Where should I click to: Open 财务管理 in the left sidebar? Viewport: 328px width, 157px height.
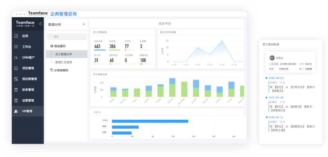[x=27, y=90]
